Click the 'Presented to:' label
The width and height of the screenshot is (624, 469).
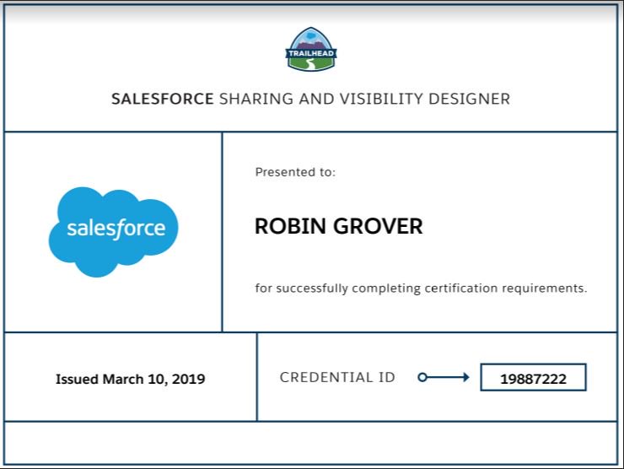(295, 172)
